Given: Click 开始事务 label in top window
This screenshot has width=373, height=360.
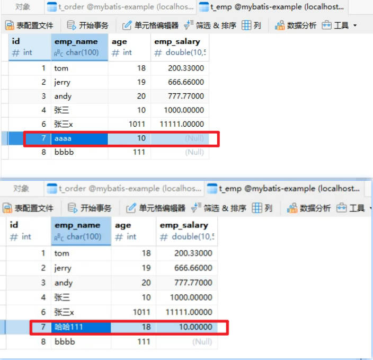Looking at the screenshot, I should pos(93,25).
